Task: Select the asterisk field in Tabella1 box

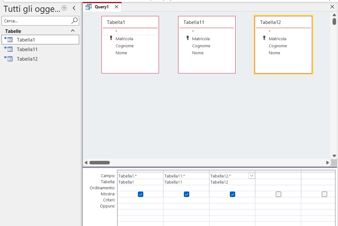Action: pos(130,32)
